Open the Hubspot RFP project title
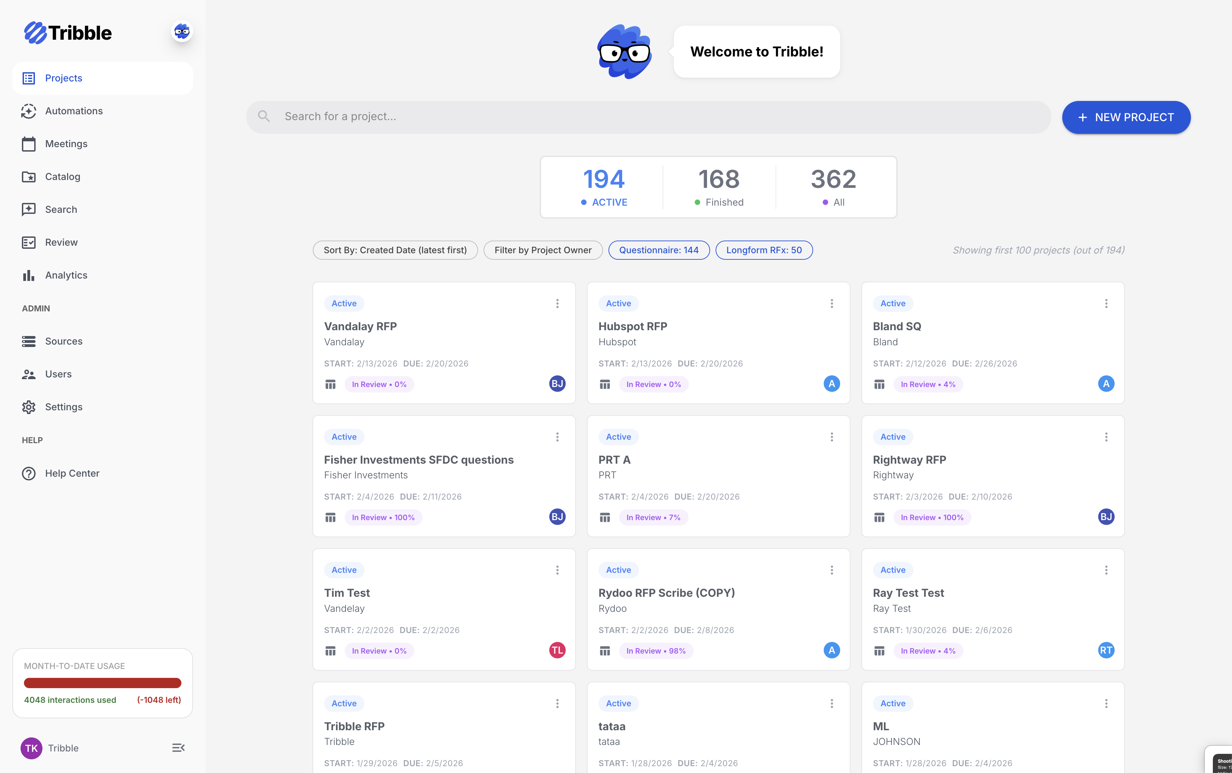Viewport: 1232px width, 773px height. pos(633,326)
